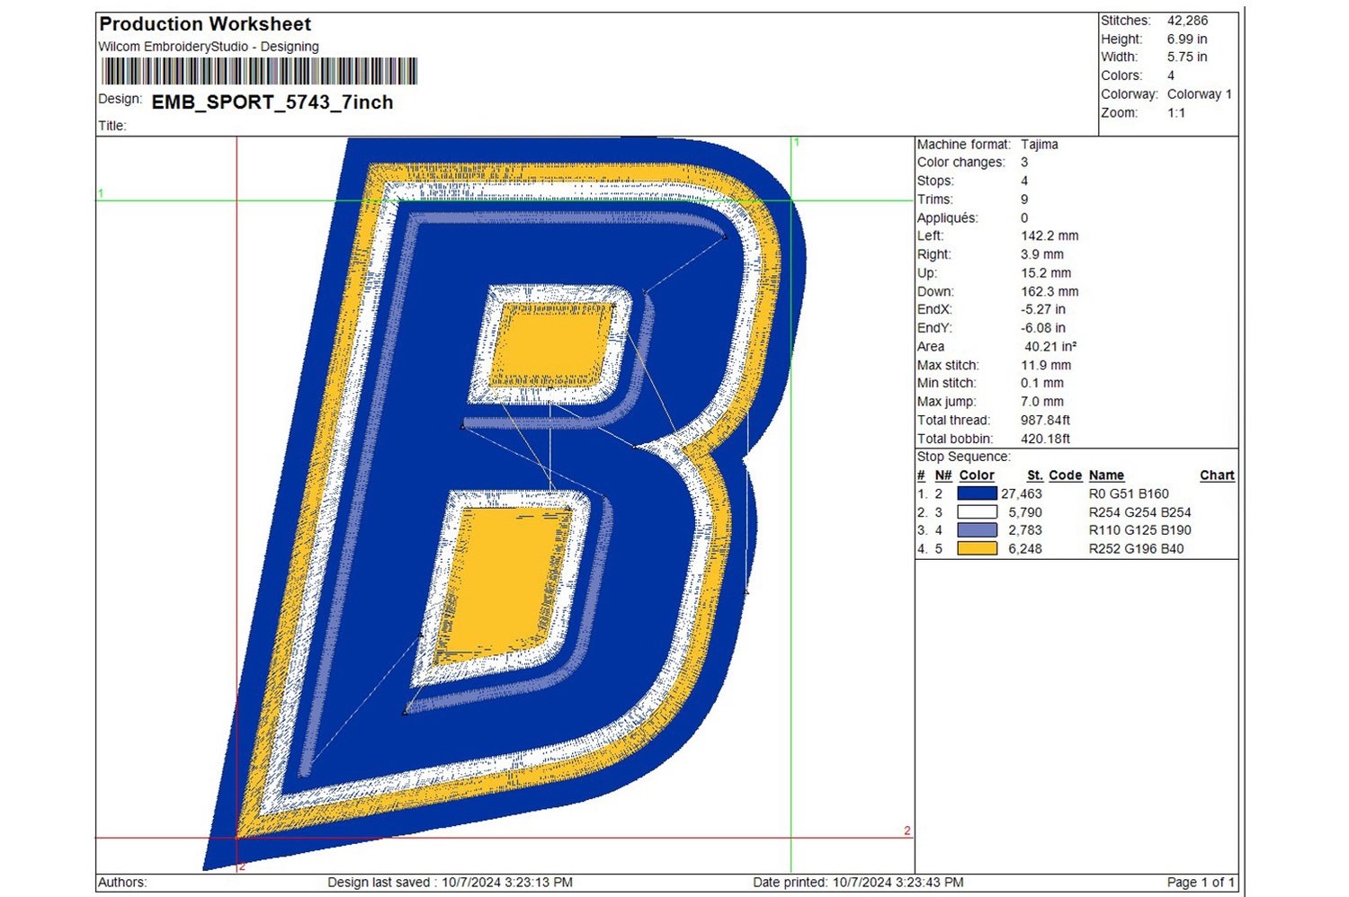Click 'Wilcom EmbroideryStudio - Designing' subtitle
Image resolution: width=1349 pixels, height=897 pixels.
209,47
